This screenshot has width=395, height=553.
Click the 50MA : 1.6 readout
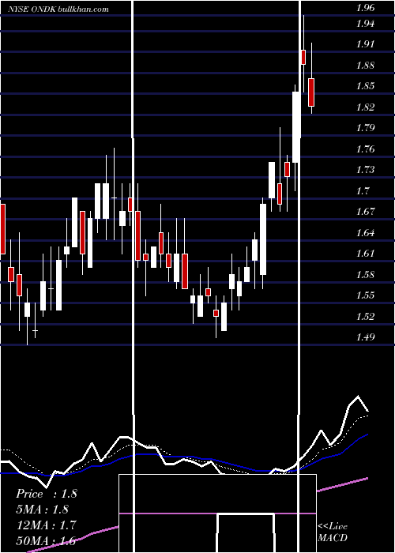46,540
